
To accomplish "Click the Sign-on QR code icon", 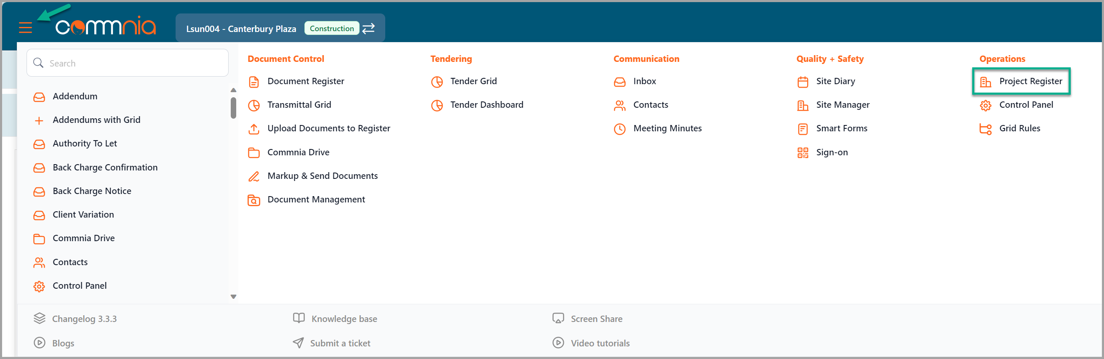I will click(803, 153).
